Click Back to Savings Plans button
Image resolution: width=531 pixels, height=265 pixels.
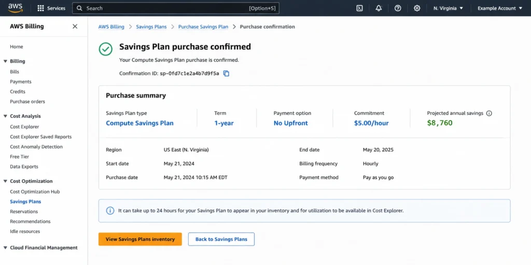pyautogui.click(x=221, y=239)
